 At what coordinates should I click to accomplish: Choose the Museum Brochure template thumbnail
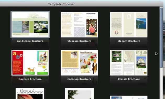coord(79,24)
